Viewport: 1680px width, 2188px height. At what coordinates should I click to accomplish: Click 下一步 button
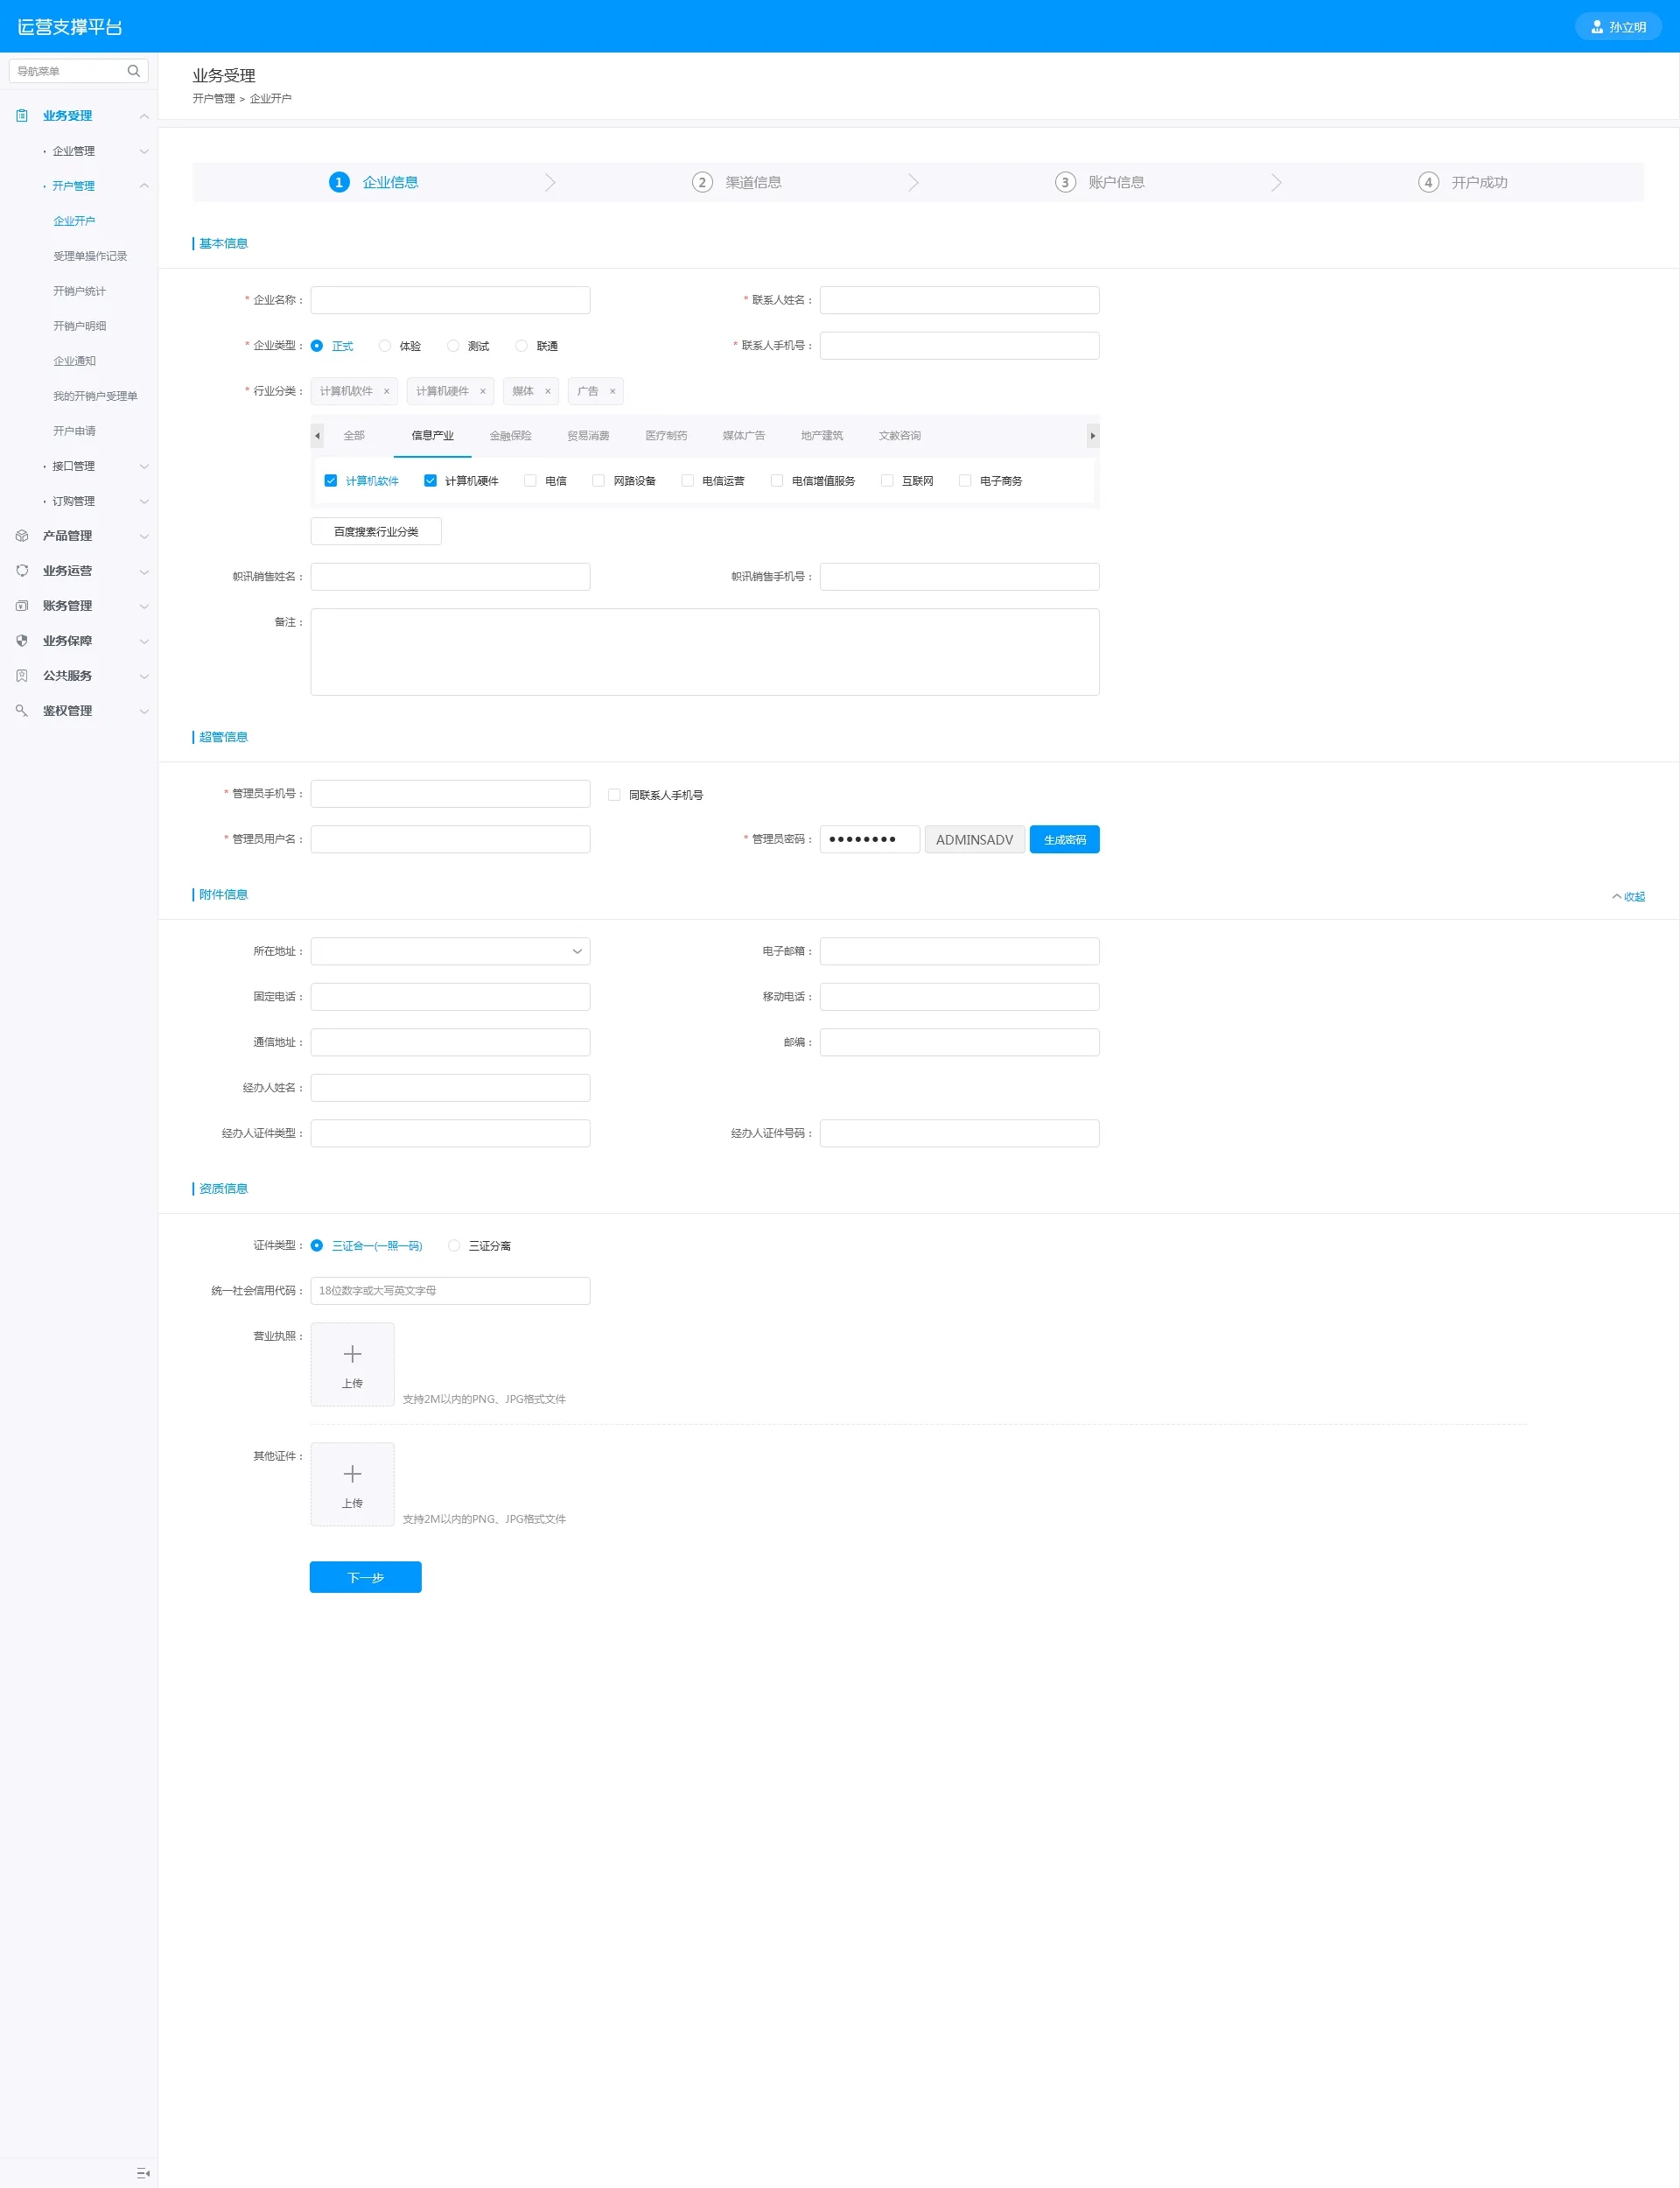tap(365, 1577)
